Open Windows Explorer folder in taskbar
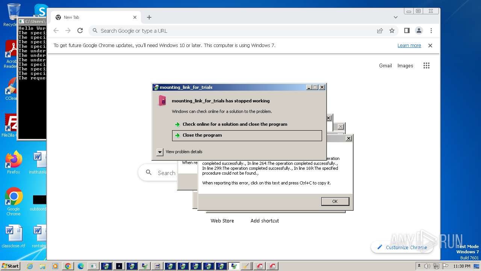Image resolution: width=481 pixels, height=271 pixels. [42, 266]
